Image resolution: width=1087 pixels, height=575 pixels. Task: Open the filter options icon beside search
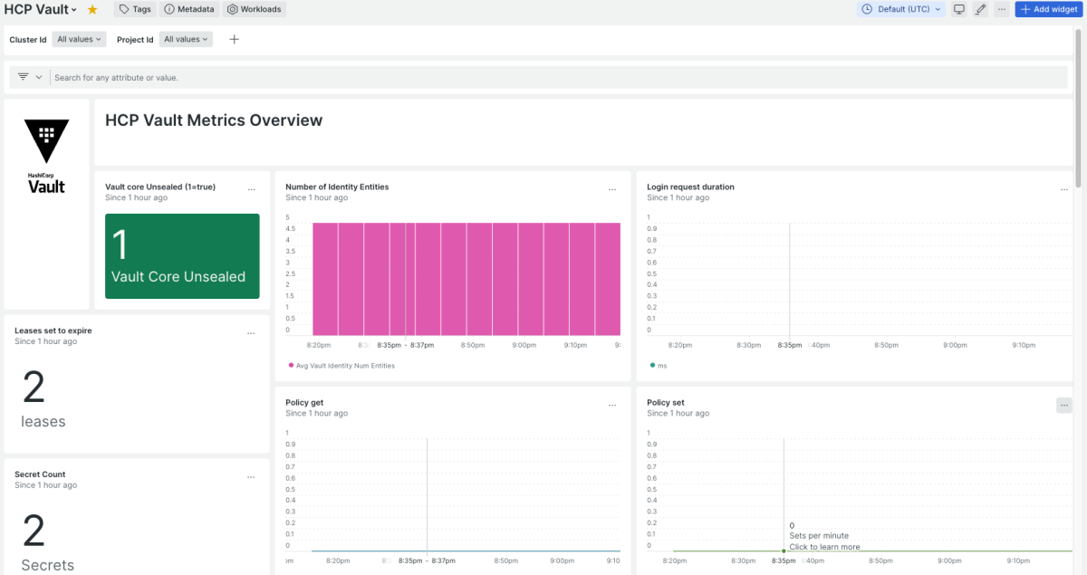tap(23, 77)
